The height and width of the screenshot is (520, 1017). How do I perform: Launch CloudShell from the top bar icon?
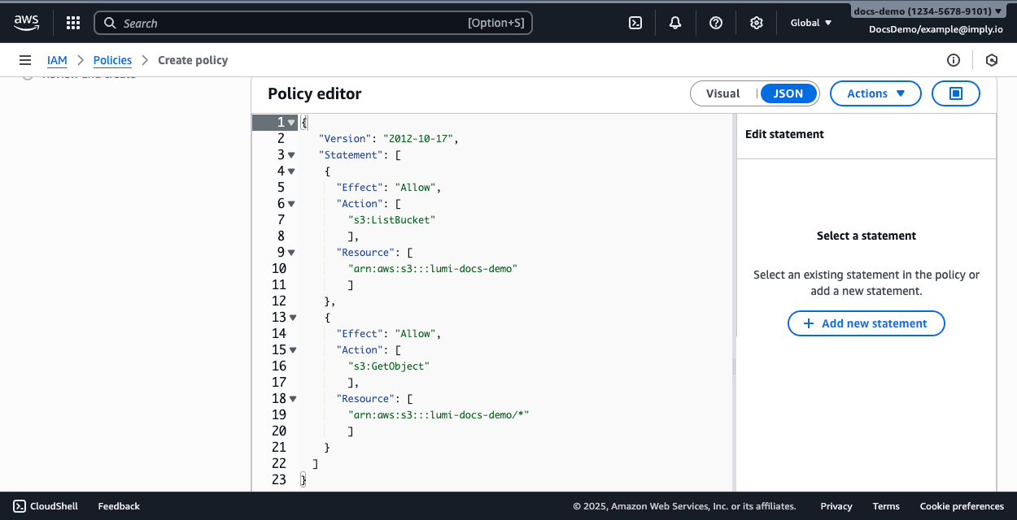point(635,23)
